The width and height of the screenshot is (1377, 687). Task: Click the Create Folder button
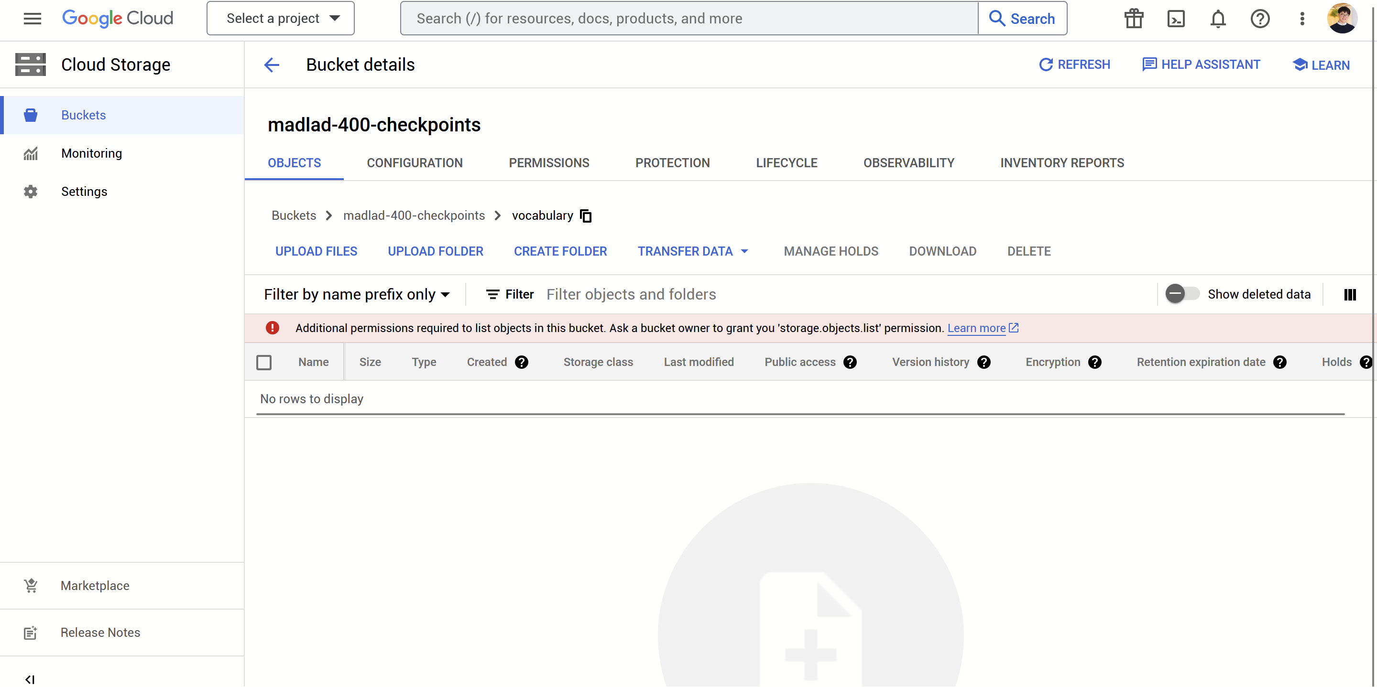tap(560, 251)
